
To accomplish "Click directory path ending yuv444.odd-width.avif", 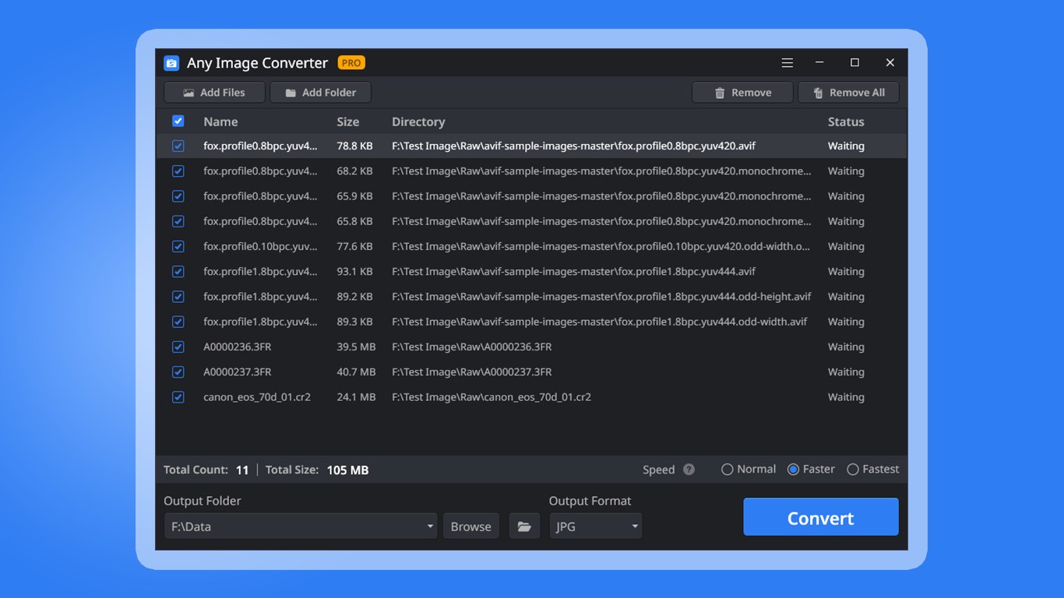I will point(600,322).
